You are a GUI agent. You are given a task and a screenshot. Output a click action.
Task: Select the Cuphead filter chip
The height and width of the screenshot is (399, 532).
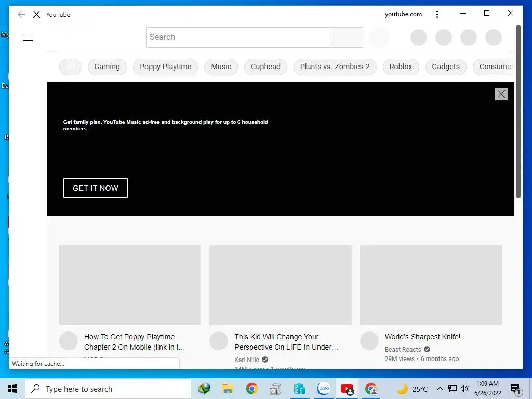pos(265,67)
